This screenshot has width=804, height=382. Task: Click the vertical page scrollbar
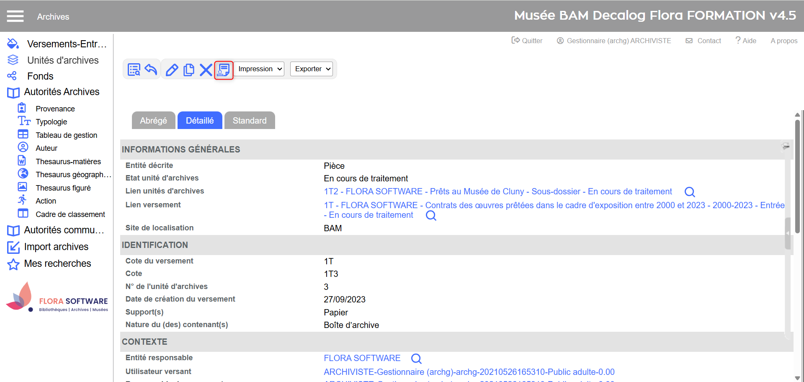tap(797, 176)
